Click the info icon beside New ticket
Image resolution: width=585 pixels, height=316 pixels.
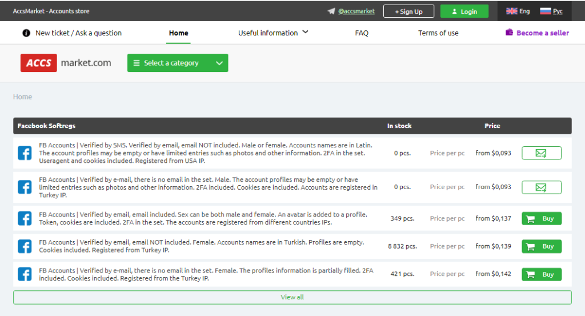[x=26, y=33]
